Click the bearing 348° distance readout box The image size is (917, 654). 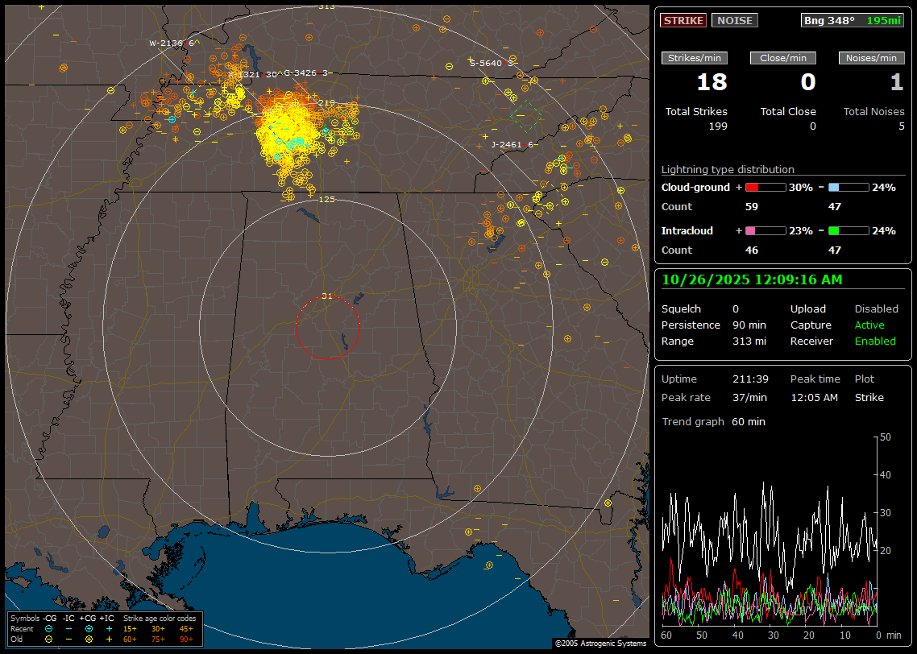coord(853,20)
